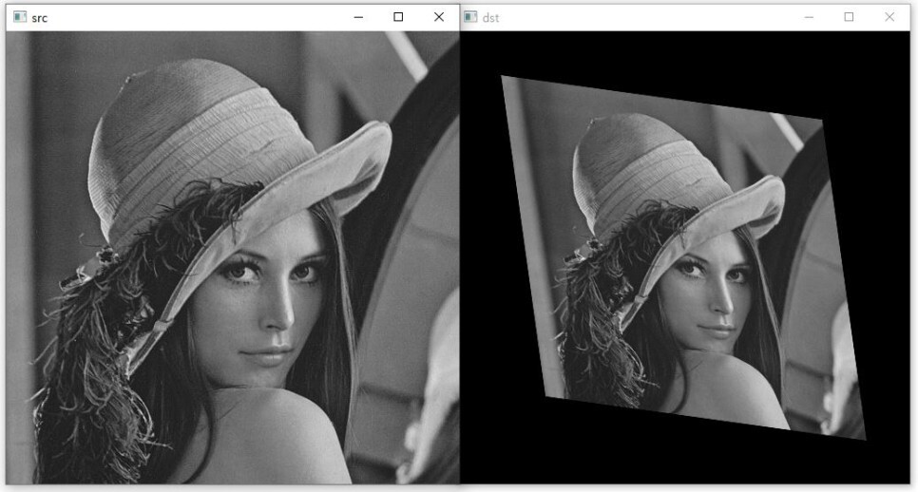Maximize the dst window

pos(849,17)
